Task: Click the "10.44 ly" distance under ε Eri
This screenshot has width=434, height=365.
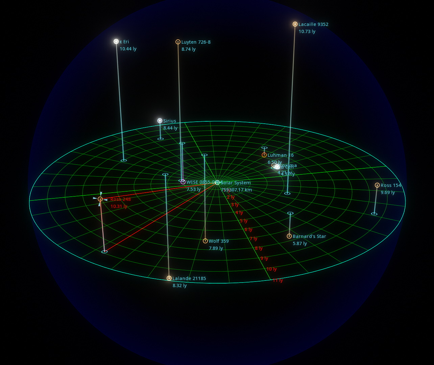Action: (x=128, y=49)
